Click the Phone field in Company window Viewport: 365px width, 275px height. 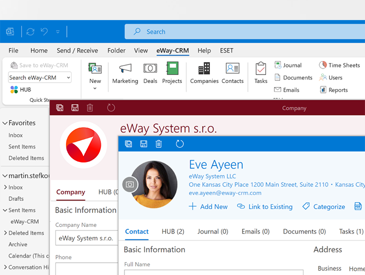(x=87, y=269)
